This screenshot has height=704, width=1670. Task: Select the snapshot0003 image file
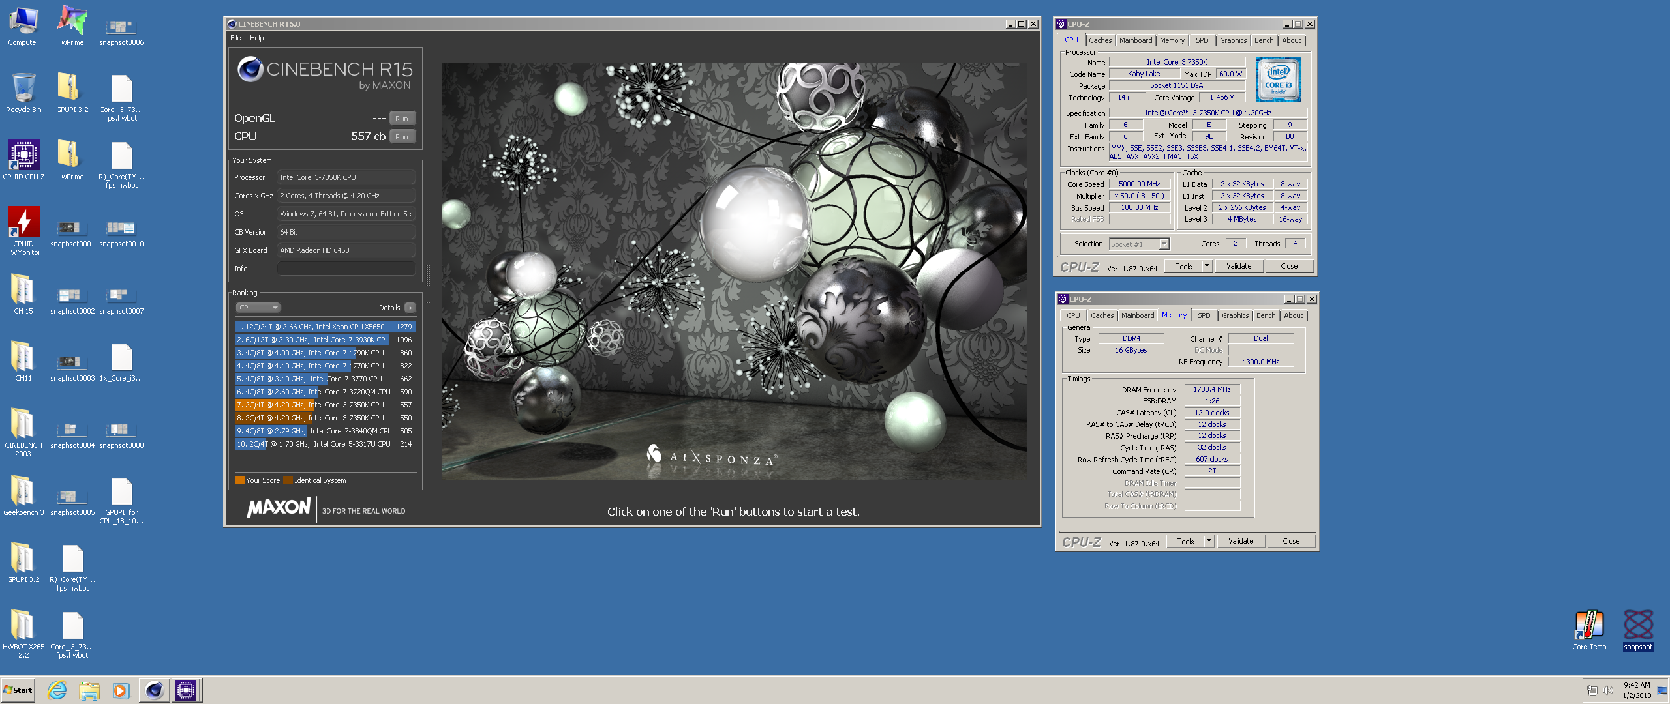coord(72,367)
